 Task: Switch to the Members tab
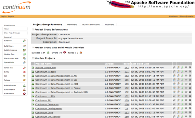(x=72, y=24)
